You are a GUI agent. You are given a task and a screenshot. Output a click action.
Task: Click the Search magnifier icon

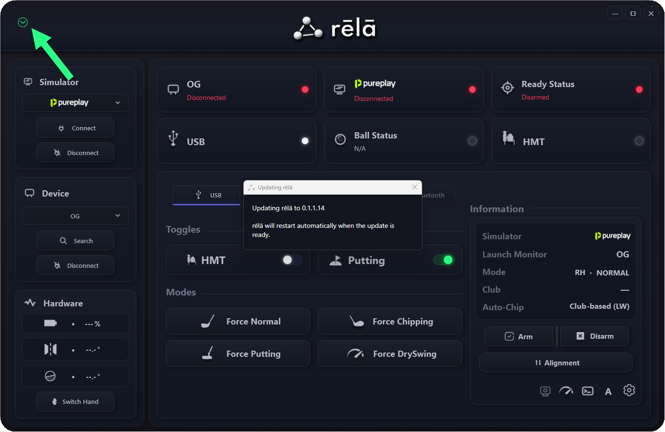[63, 241]
